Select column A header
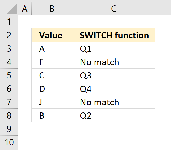 click(25, 9)
